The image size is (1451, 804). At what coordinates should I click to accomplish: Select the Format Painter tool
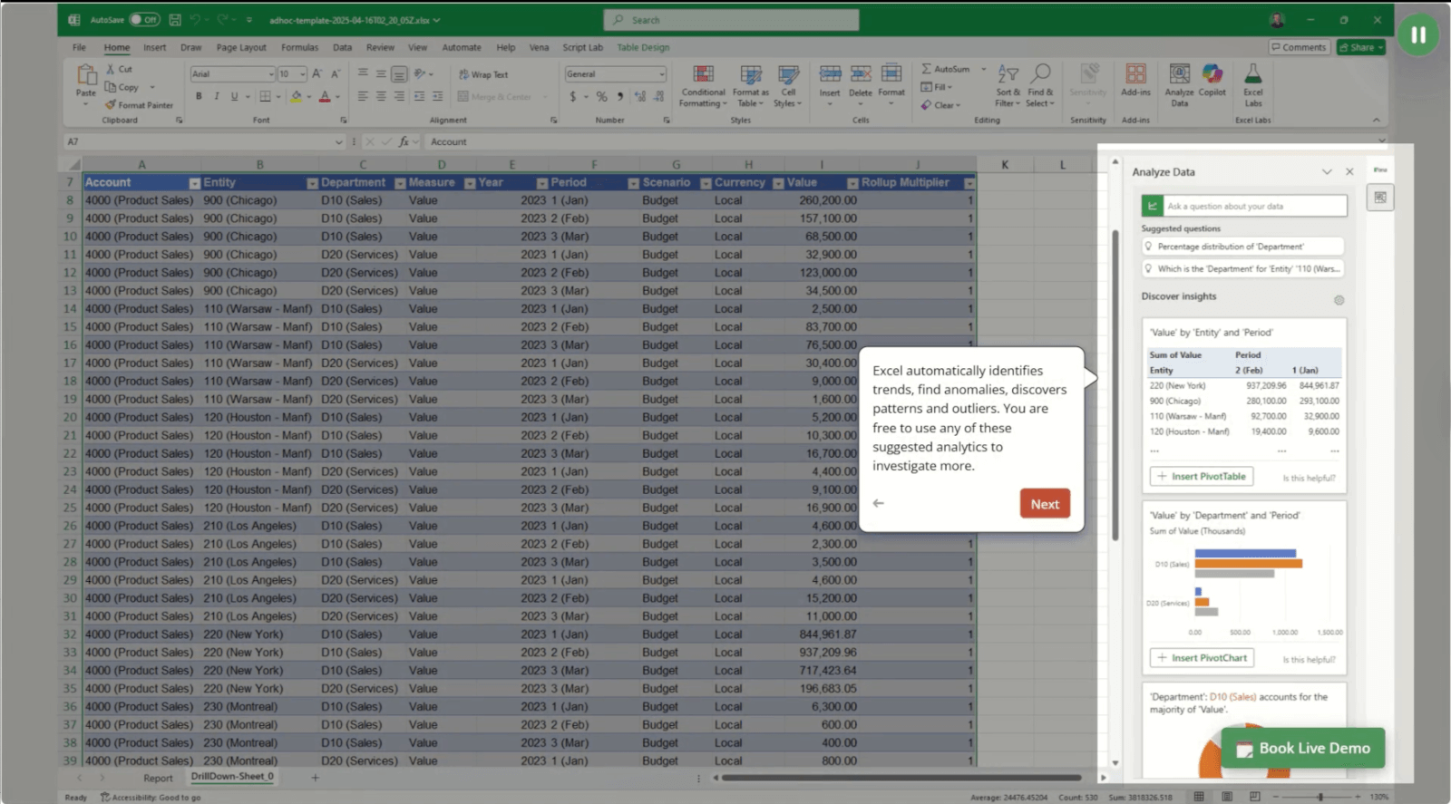point(139,105)
